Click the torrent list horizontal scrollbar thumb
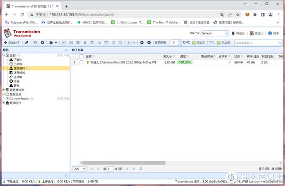The width and height of the screenshot is (285, 186). 124,163
